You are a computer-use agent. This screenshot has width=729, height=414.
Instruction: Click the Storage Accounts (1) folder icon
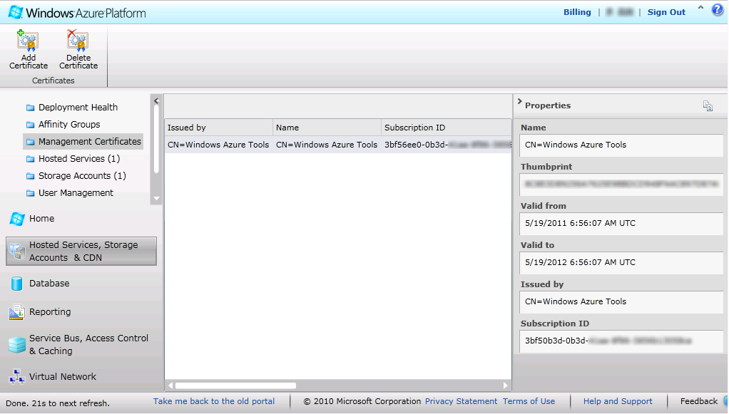click(30, 176)
